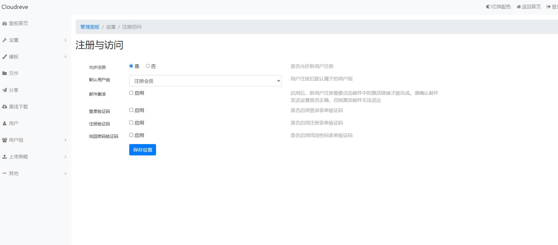Click the upload icon beside 上传策略
This screenshot has height=245, width=558.
click(x=4, y=157)
